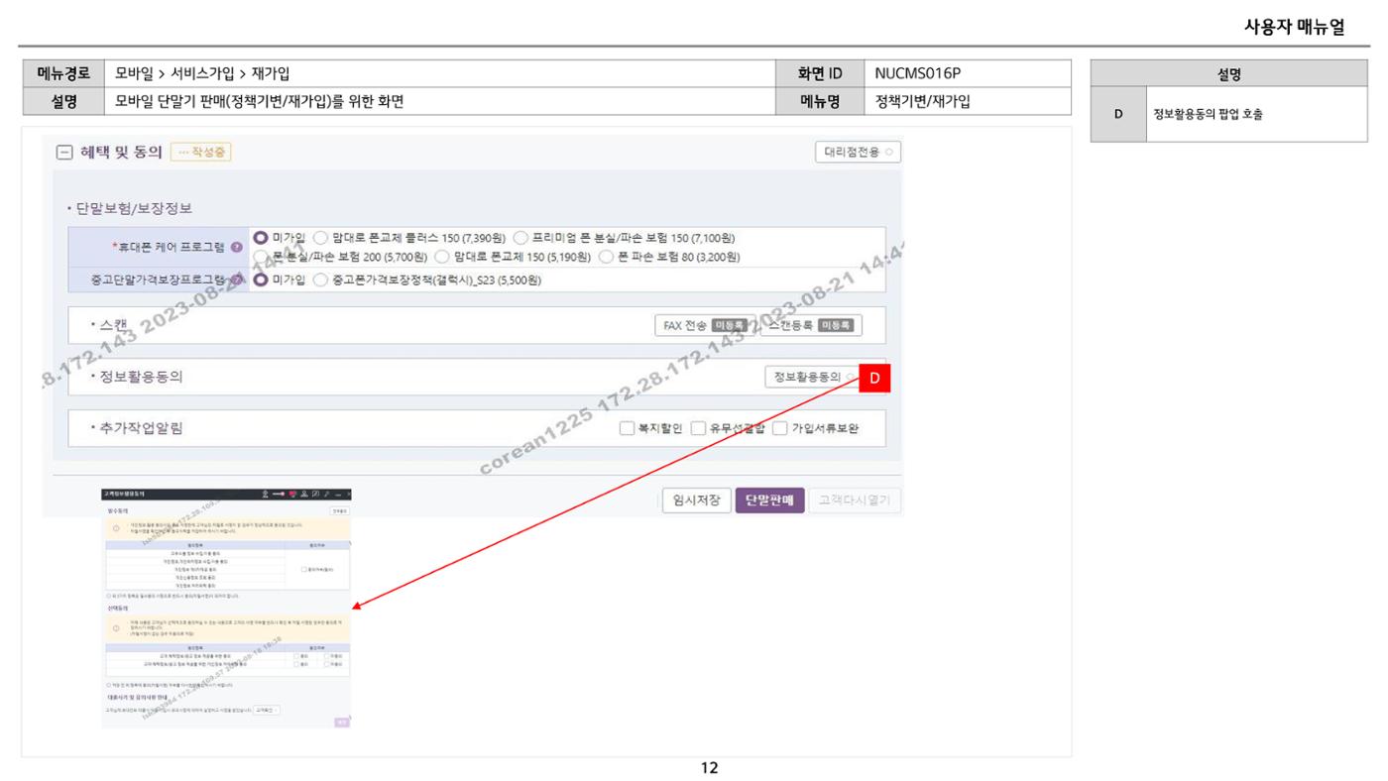Select 폰 파손 보험 80 option
Image resolution: width=1388 pixels, height=781 pixels.
pyautogui.click(x=605, y=257)
